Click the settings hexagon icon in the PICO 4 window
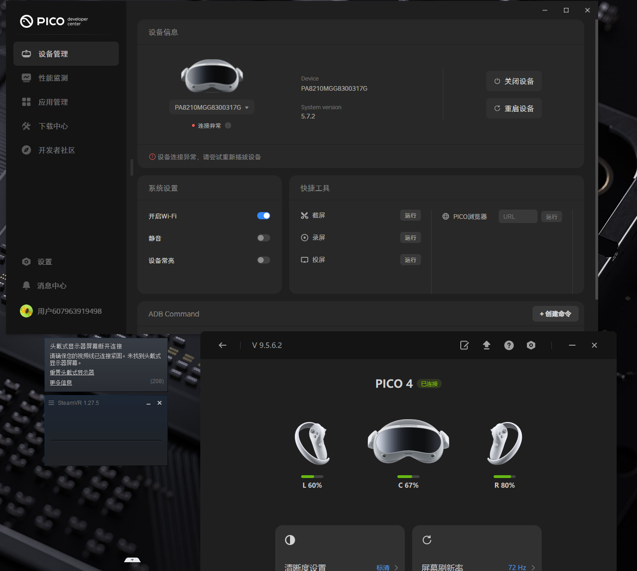Screen dimensions: 637x571 pos(531,345)
